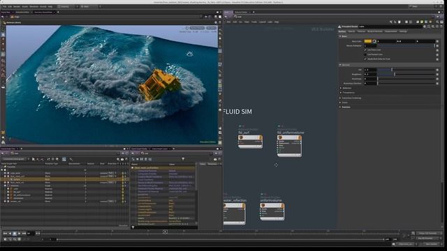Viewport: 447px width, 251px height.
Task: Open the Settings parameter tab
Action: click(403, 31)
